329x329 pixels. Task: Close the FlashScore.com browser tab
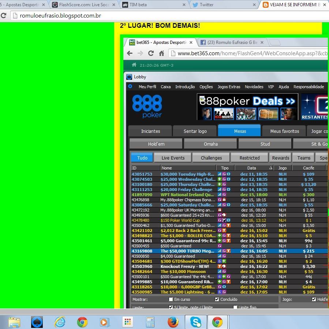pos(114,5)
